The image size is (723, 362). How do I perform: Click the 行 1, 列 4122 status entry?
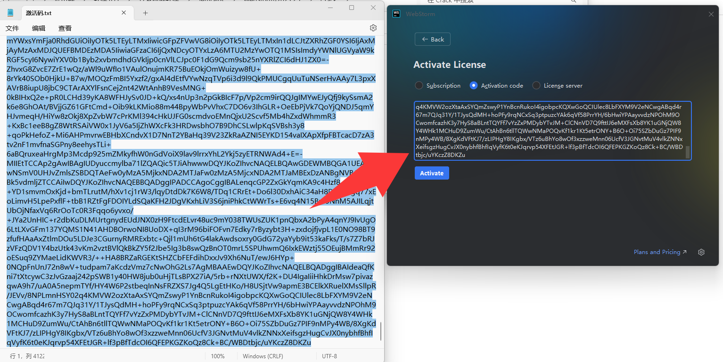point(27,356)
